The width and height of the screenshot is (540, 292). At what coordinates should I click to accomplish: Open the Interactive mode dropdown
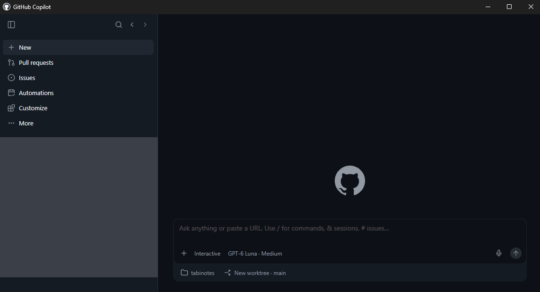(207, 253)
